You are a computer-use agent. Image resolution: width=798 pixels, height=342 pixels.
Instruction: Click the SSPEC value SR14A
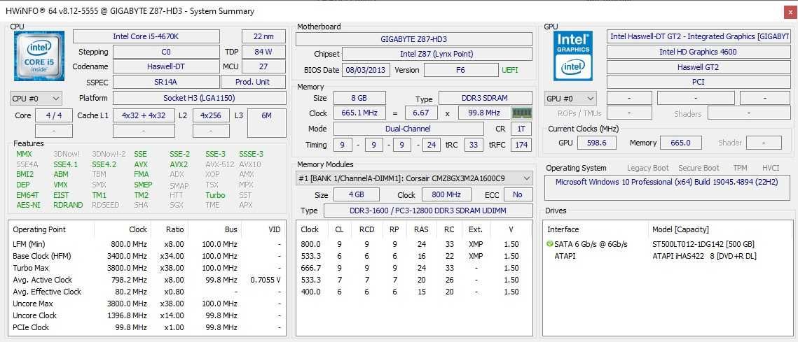(x=166, y=83)
